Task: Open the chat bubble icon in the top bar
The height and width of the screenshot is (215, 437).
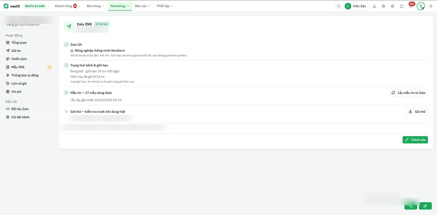Action: click(401, 6)
